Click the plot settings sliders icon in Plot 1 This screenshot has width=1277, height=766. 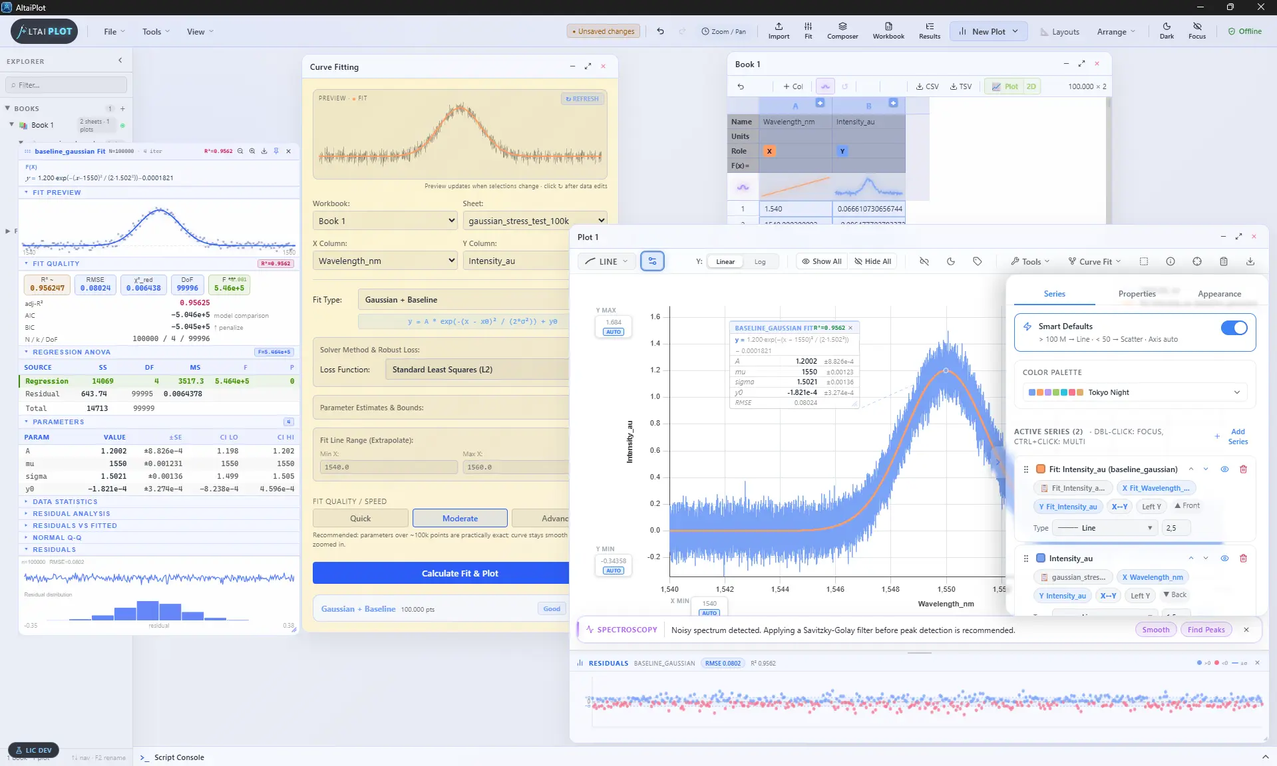(652, 261)
